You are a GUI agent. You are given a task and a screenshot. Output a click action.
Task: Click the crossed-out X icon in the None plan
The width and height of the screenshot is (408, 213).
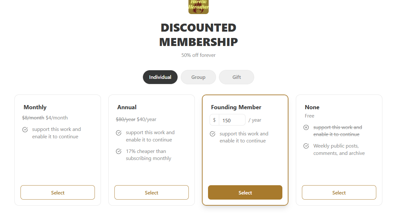[x=306, y=127]
